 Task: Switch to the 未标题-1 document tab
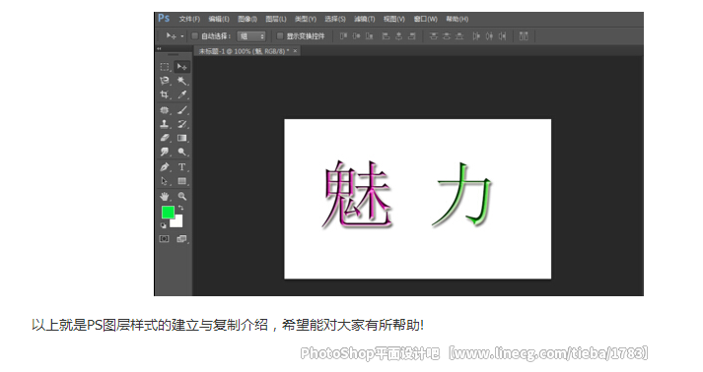(244, 51)
